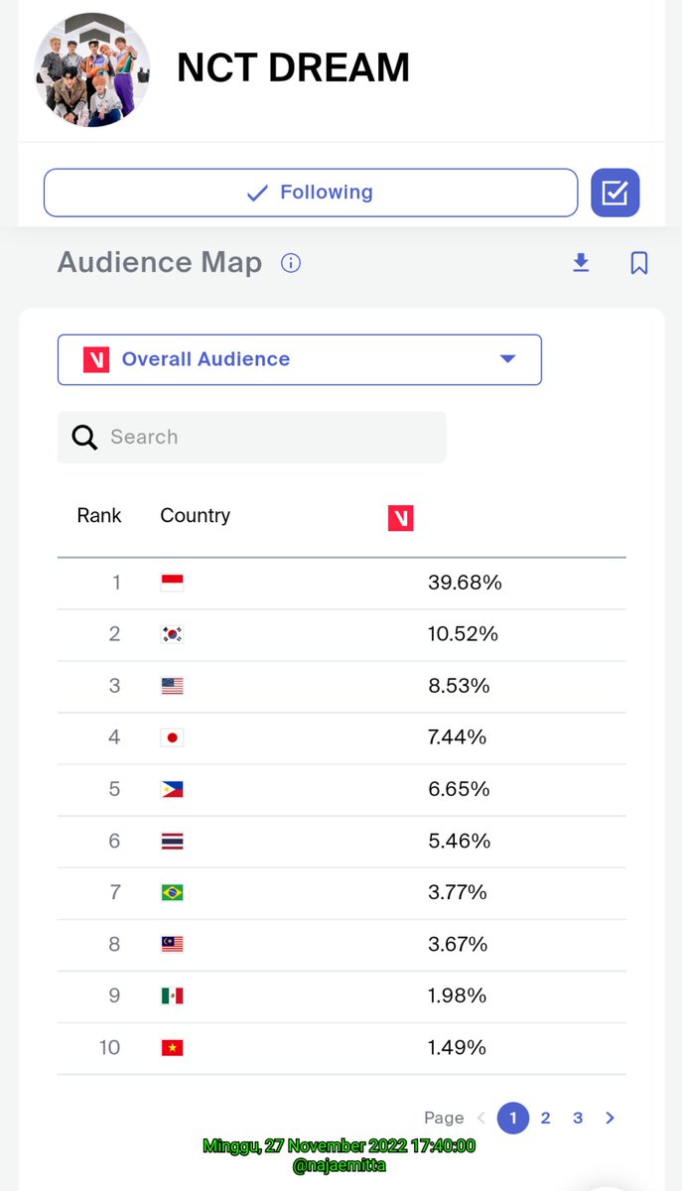
Task: Click the 1.49% value
Action: [457, 1047]
